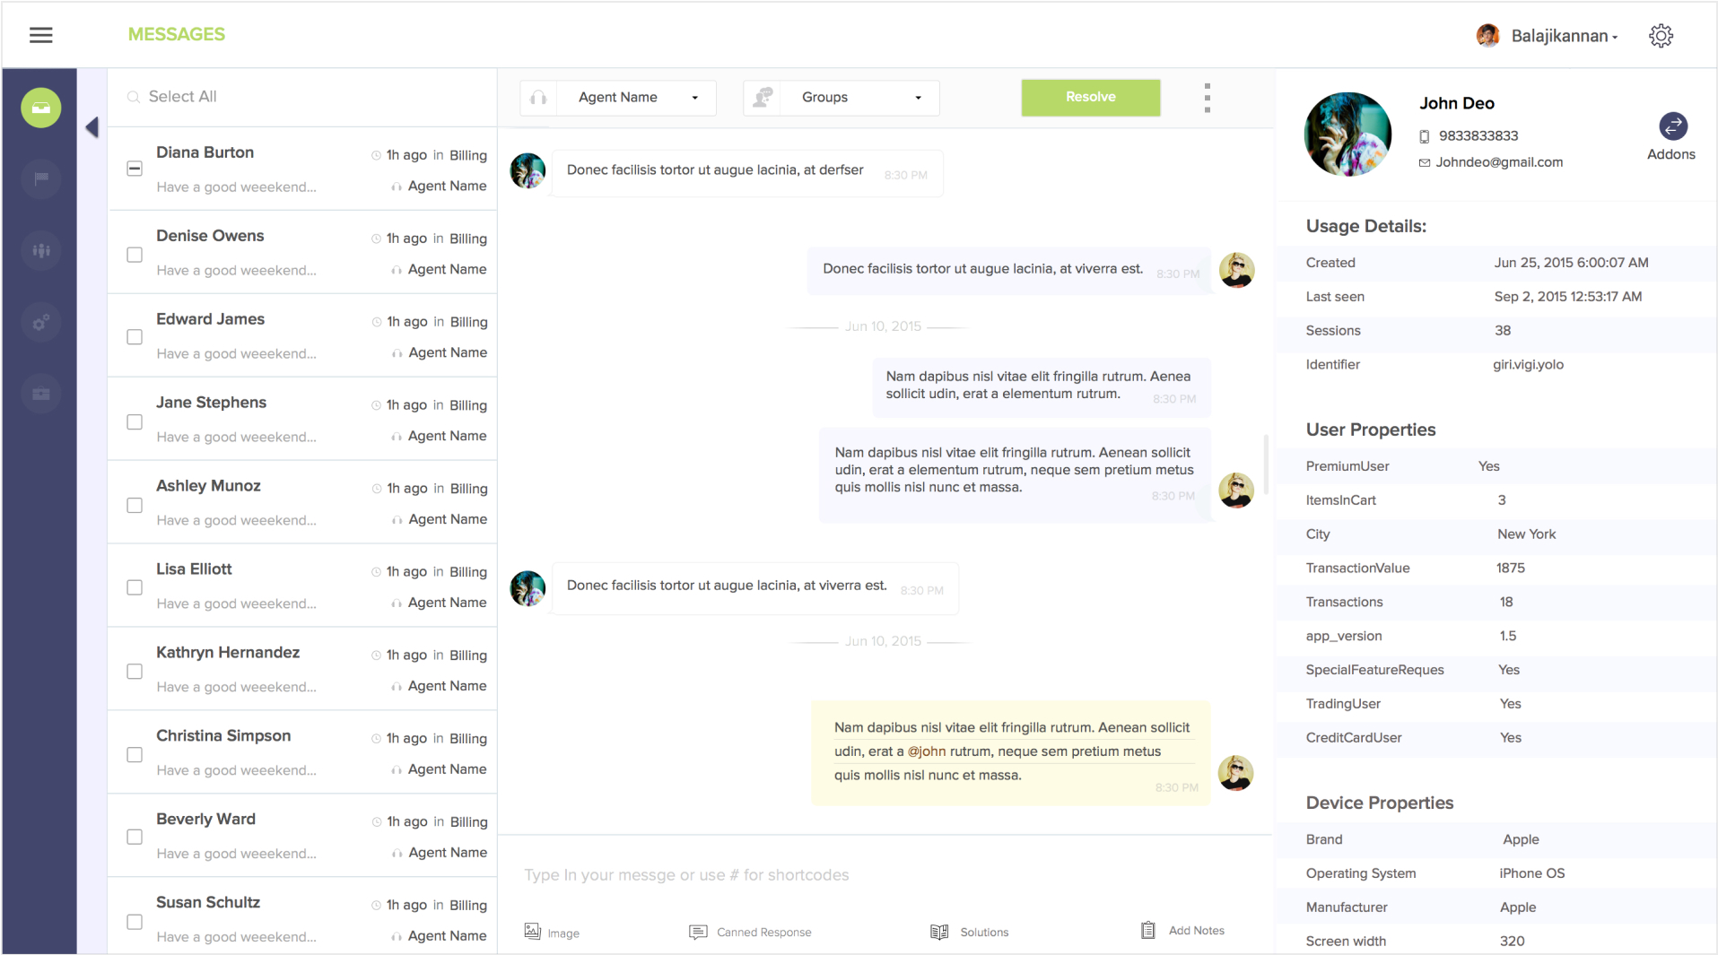
Task: Open the three-dot more options menu
Action: (1207, 98)
